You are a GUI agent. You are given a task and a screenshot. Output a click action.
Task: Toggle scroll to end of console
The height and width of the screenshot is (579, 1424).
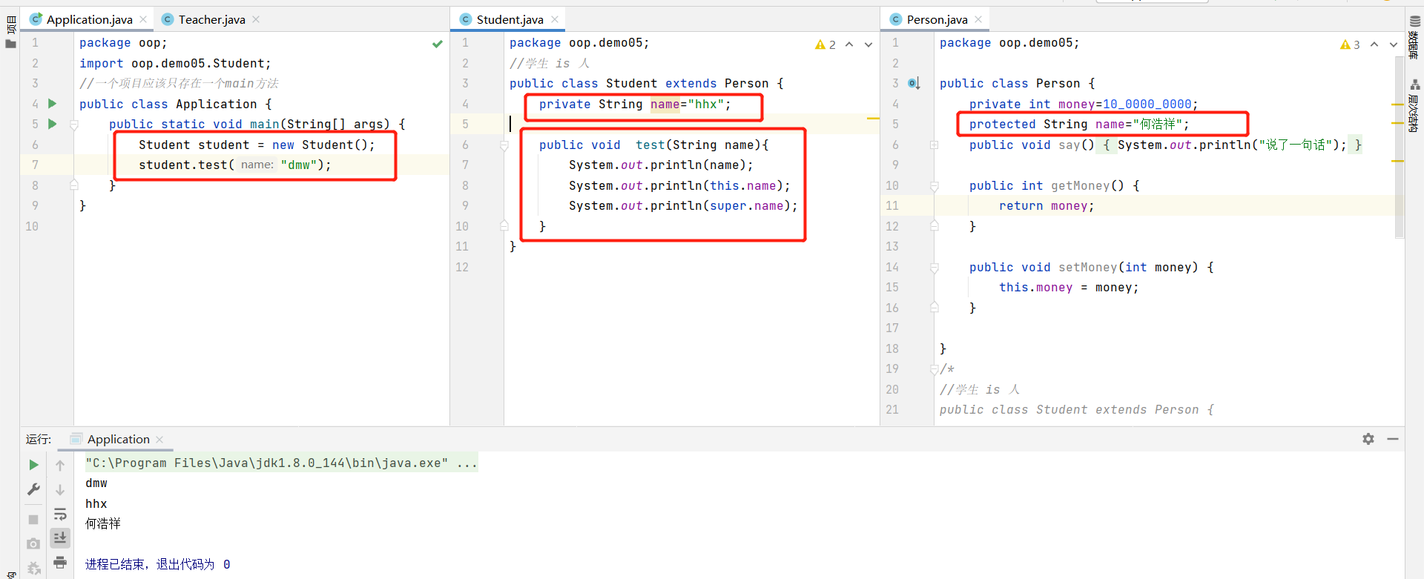pyautogui.click(x=60, y=537)
